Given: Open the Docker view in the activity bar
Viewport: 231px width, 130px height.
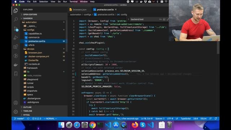Looking at the screenshot, I should click(x=16, y=65).
